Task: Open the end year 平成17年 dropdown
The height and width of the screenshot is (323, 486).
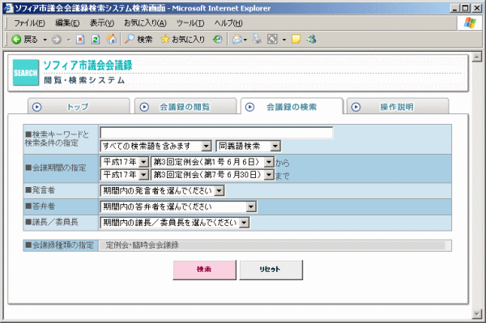Action: click(143, 175)
